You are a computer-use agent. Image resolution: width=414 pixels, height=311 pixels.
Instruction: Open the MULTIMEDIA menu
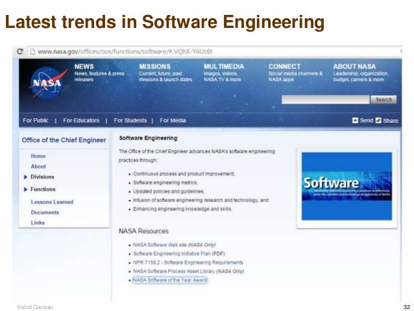coord(224,67)
